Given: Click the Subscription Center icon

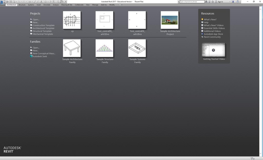Looking at the screenshot, I should click(210, 2).
